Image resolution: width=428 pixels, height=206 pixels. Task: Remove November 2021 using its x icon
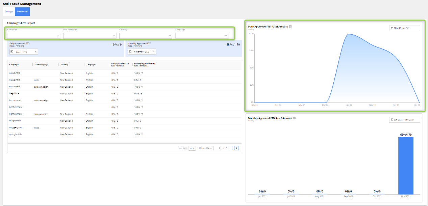pos(154,52)
